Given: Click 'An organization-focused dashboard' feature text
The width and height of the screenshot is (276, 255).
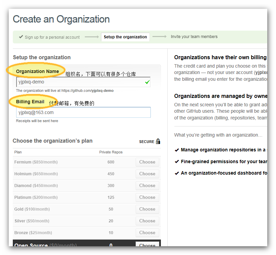Looking at the screenshot, I should coord(224,173).
